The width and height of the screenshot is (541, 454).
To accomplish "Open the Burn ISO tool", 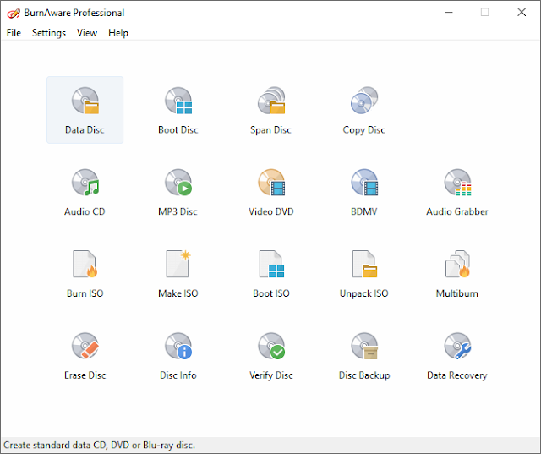I will [85, 274].
